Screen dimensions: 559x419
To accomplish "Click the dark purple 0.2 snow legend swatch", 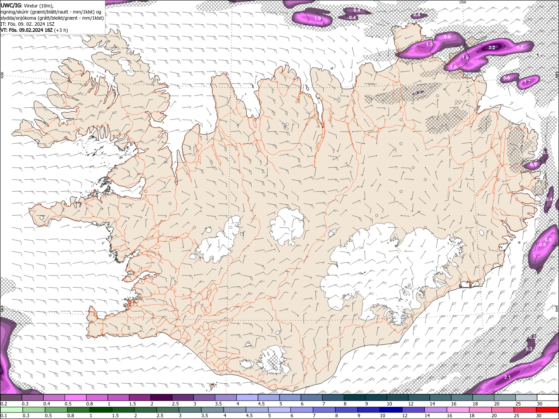I will [x=11, y=398].
